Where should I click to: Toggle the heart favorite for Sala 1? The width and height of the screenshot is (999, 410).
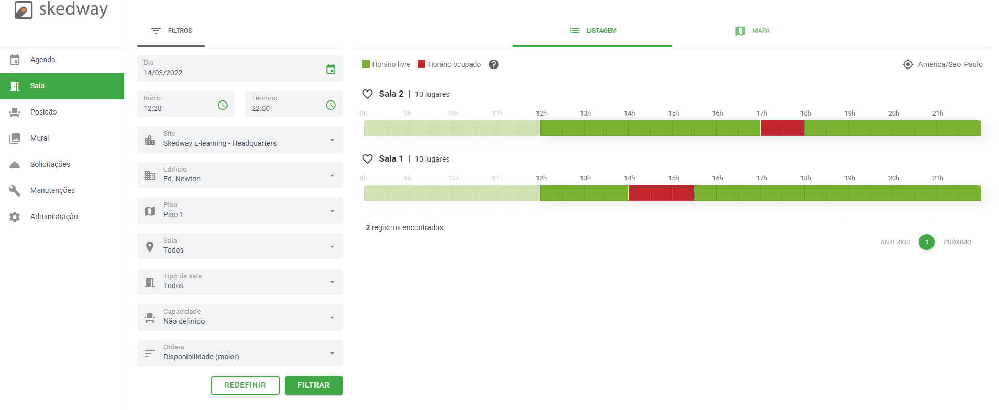coord(368,159)
